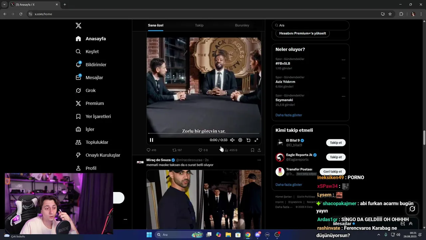Open the image in Miraç de Souza's post
Screen dimensions: 426x240
(x=204, y=199)
